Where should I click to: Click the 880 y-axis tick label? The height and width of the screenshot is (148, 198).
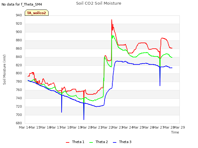coord(19,40)
